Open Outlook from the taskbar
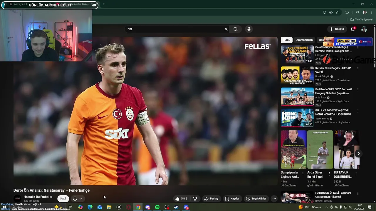Image resolution: width=376 pixels, height=211 pixels. tap(100, 207)
